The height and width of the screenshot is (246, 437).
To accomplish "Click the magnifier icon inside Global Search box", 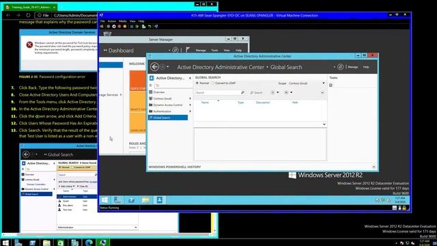I will coord(242,92).
